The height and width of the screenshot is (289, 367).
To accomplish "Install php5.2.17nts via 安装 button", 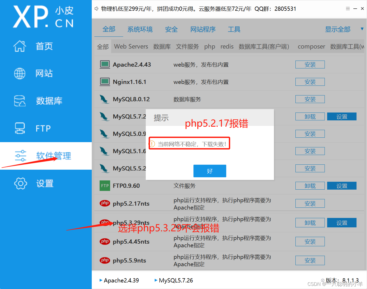I will (310, 204).
